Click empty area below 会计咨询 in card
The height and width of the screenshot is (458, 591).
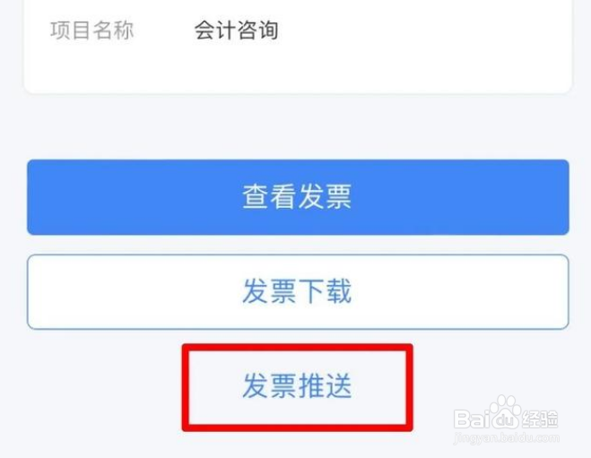pos(298,70)
